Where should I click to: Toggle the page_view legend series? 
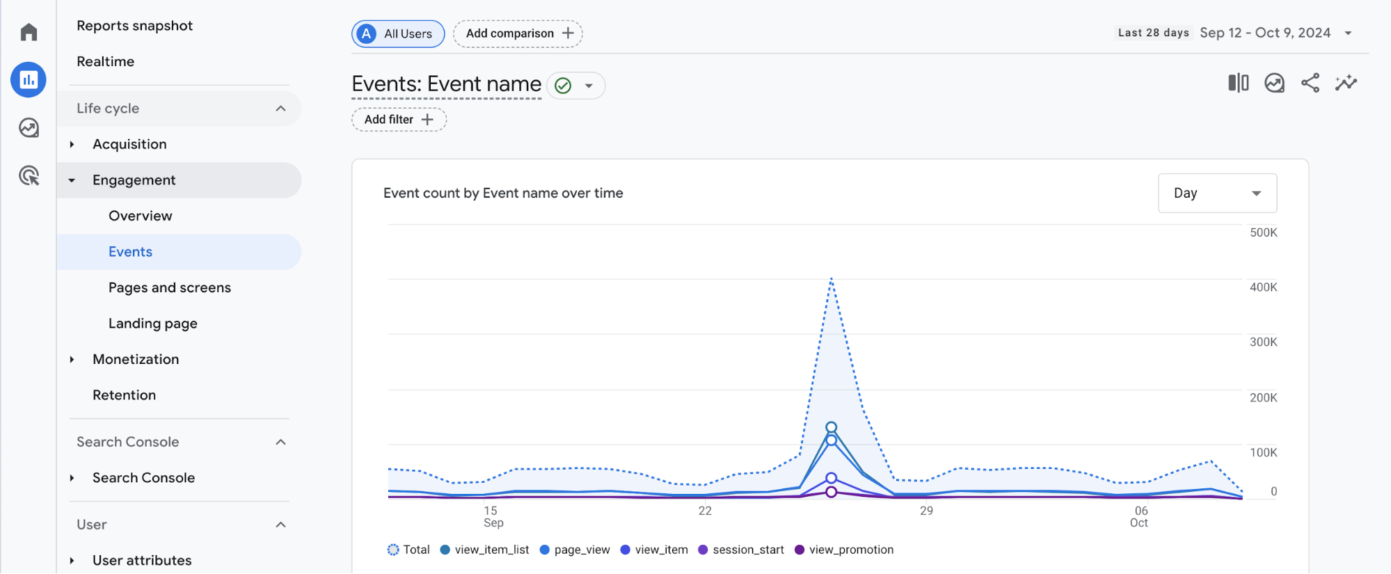[x=575, y=550]
